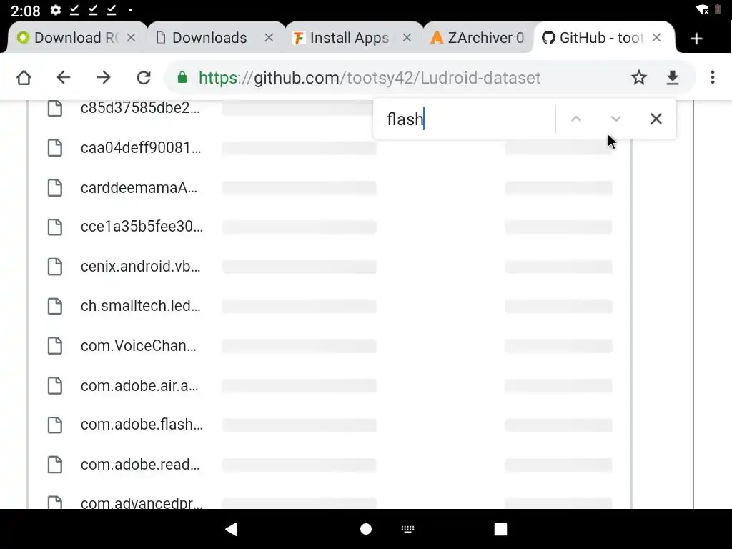Show the on-screen keyboard icon
732x549 pixels.
407,529
